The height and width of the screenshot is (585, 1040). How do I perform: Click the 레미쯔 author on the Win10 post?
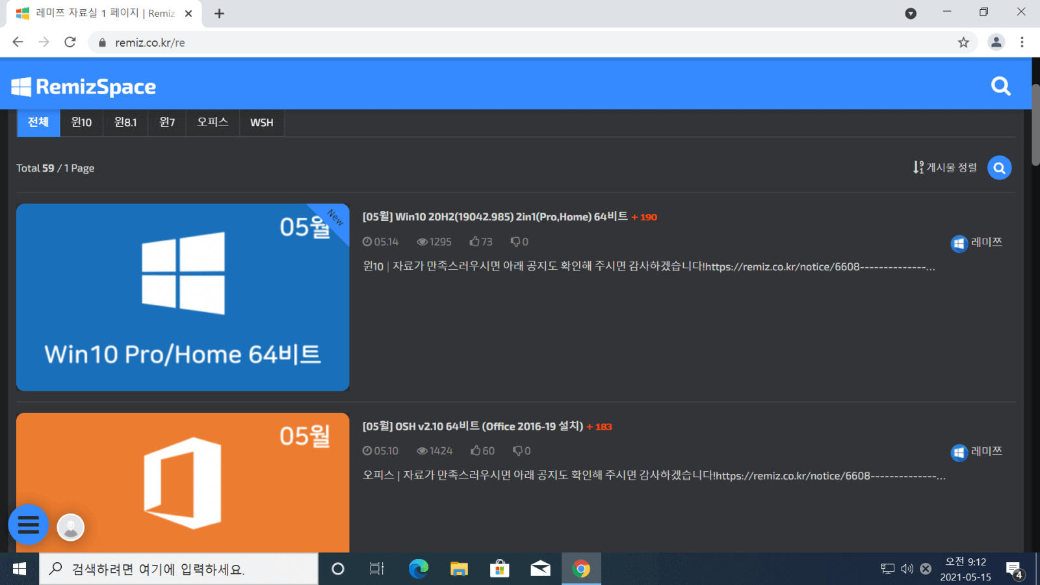pyautogui.click(x=977, y=243)
